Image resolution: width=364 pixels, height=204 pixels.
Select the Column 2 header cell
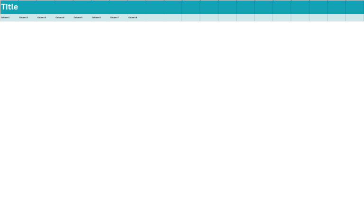click(x=27, y=18)
